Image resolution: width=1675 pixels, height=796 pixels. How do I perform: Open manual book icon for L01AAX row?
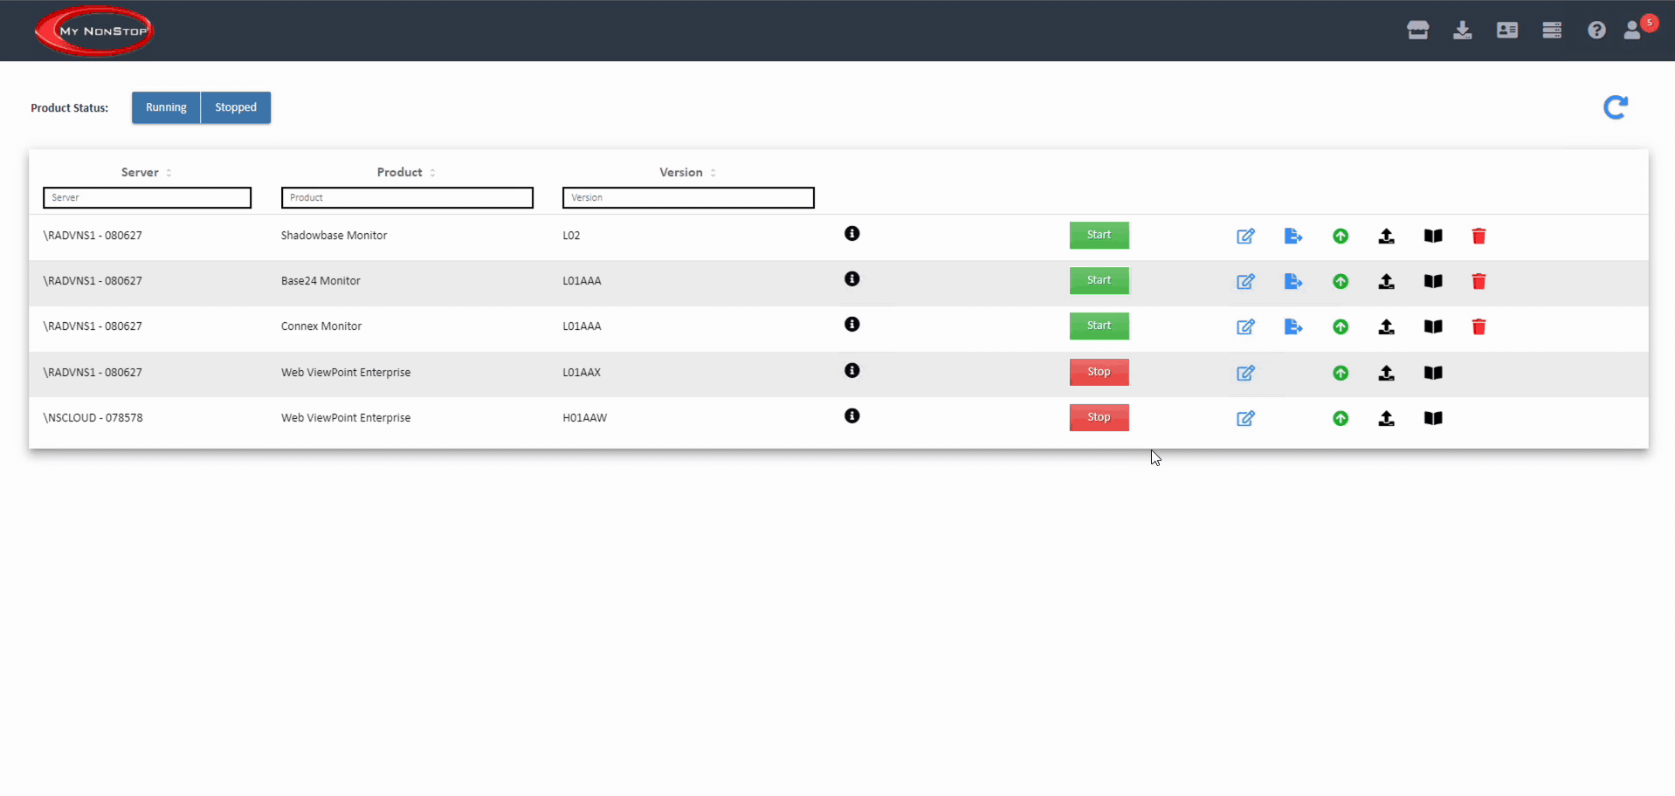1433,373
